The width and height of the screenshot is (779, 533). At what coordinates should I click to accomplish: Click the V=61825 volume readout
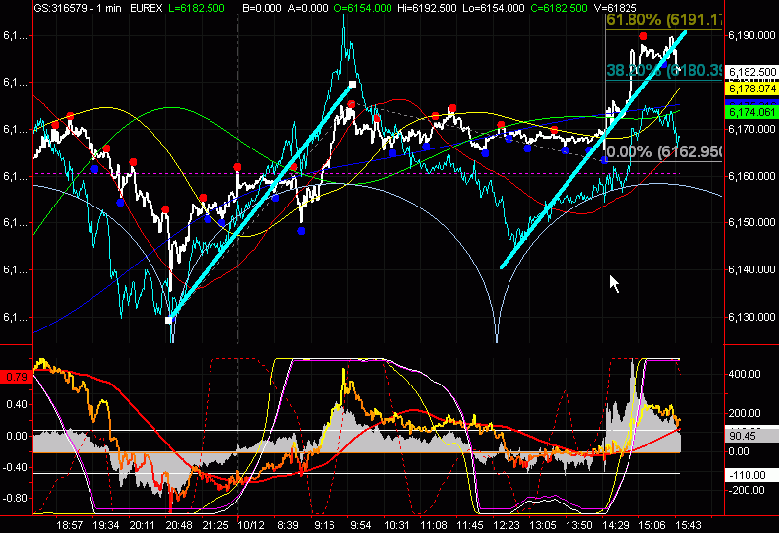tap(615, 8)
